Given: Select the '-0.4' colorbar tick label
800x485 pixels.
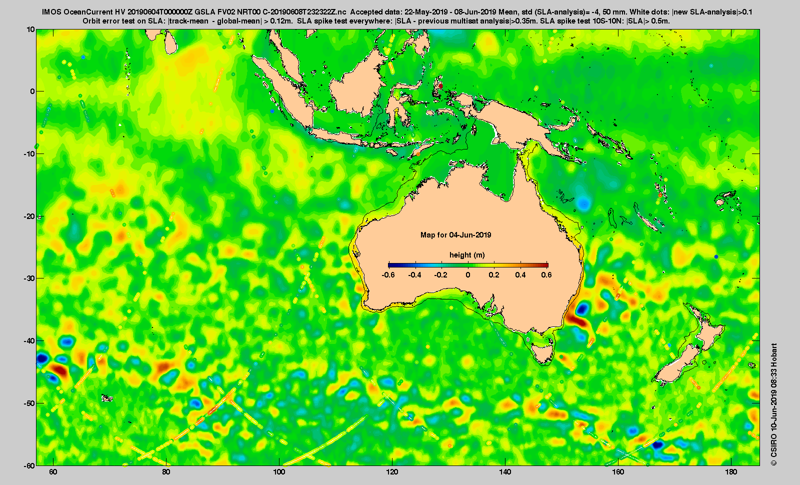Looking at the screenshot, I should click(414, 275).
